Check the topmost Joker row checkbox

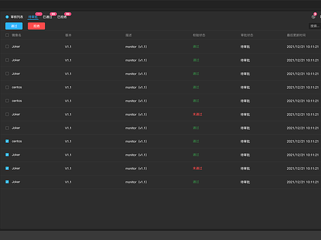[7, 47]
